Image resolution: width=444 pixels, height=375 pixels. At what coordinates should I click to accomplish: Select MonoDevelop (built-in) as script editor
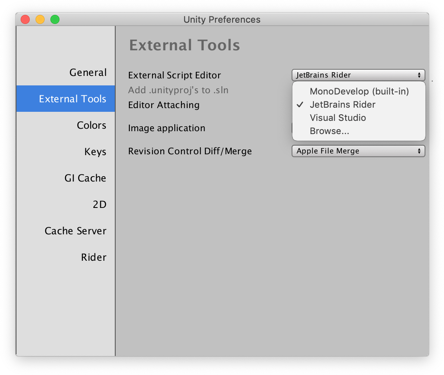coord(359,91)
